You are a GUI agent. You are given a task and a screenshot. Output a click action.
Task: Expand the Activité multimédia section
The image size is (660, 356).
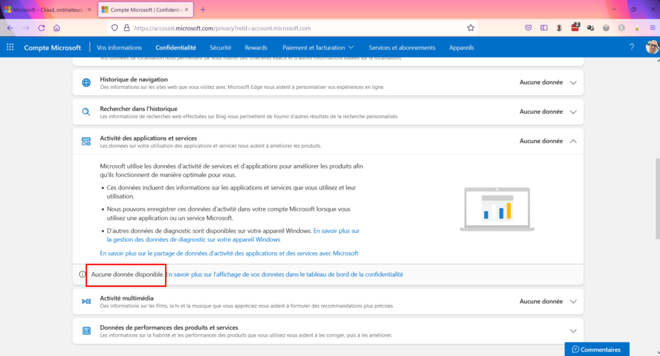[x=573, y=302]
